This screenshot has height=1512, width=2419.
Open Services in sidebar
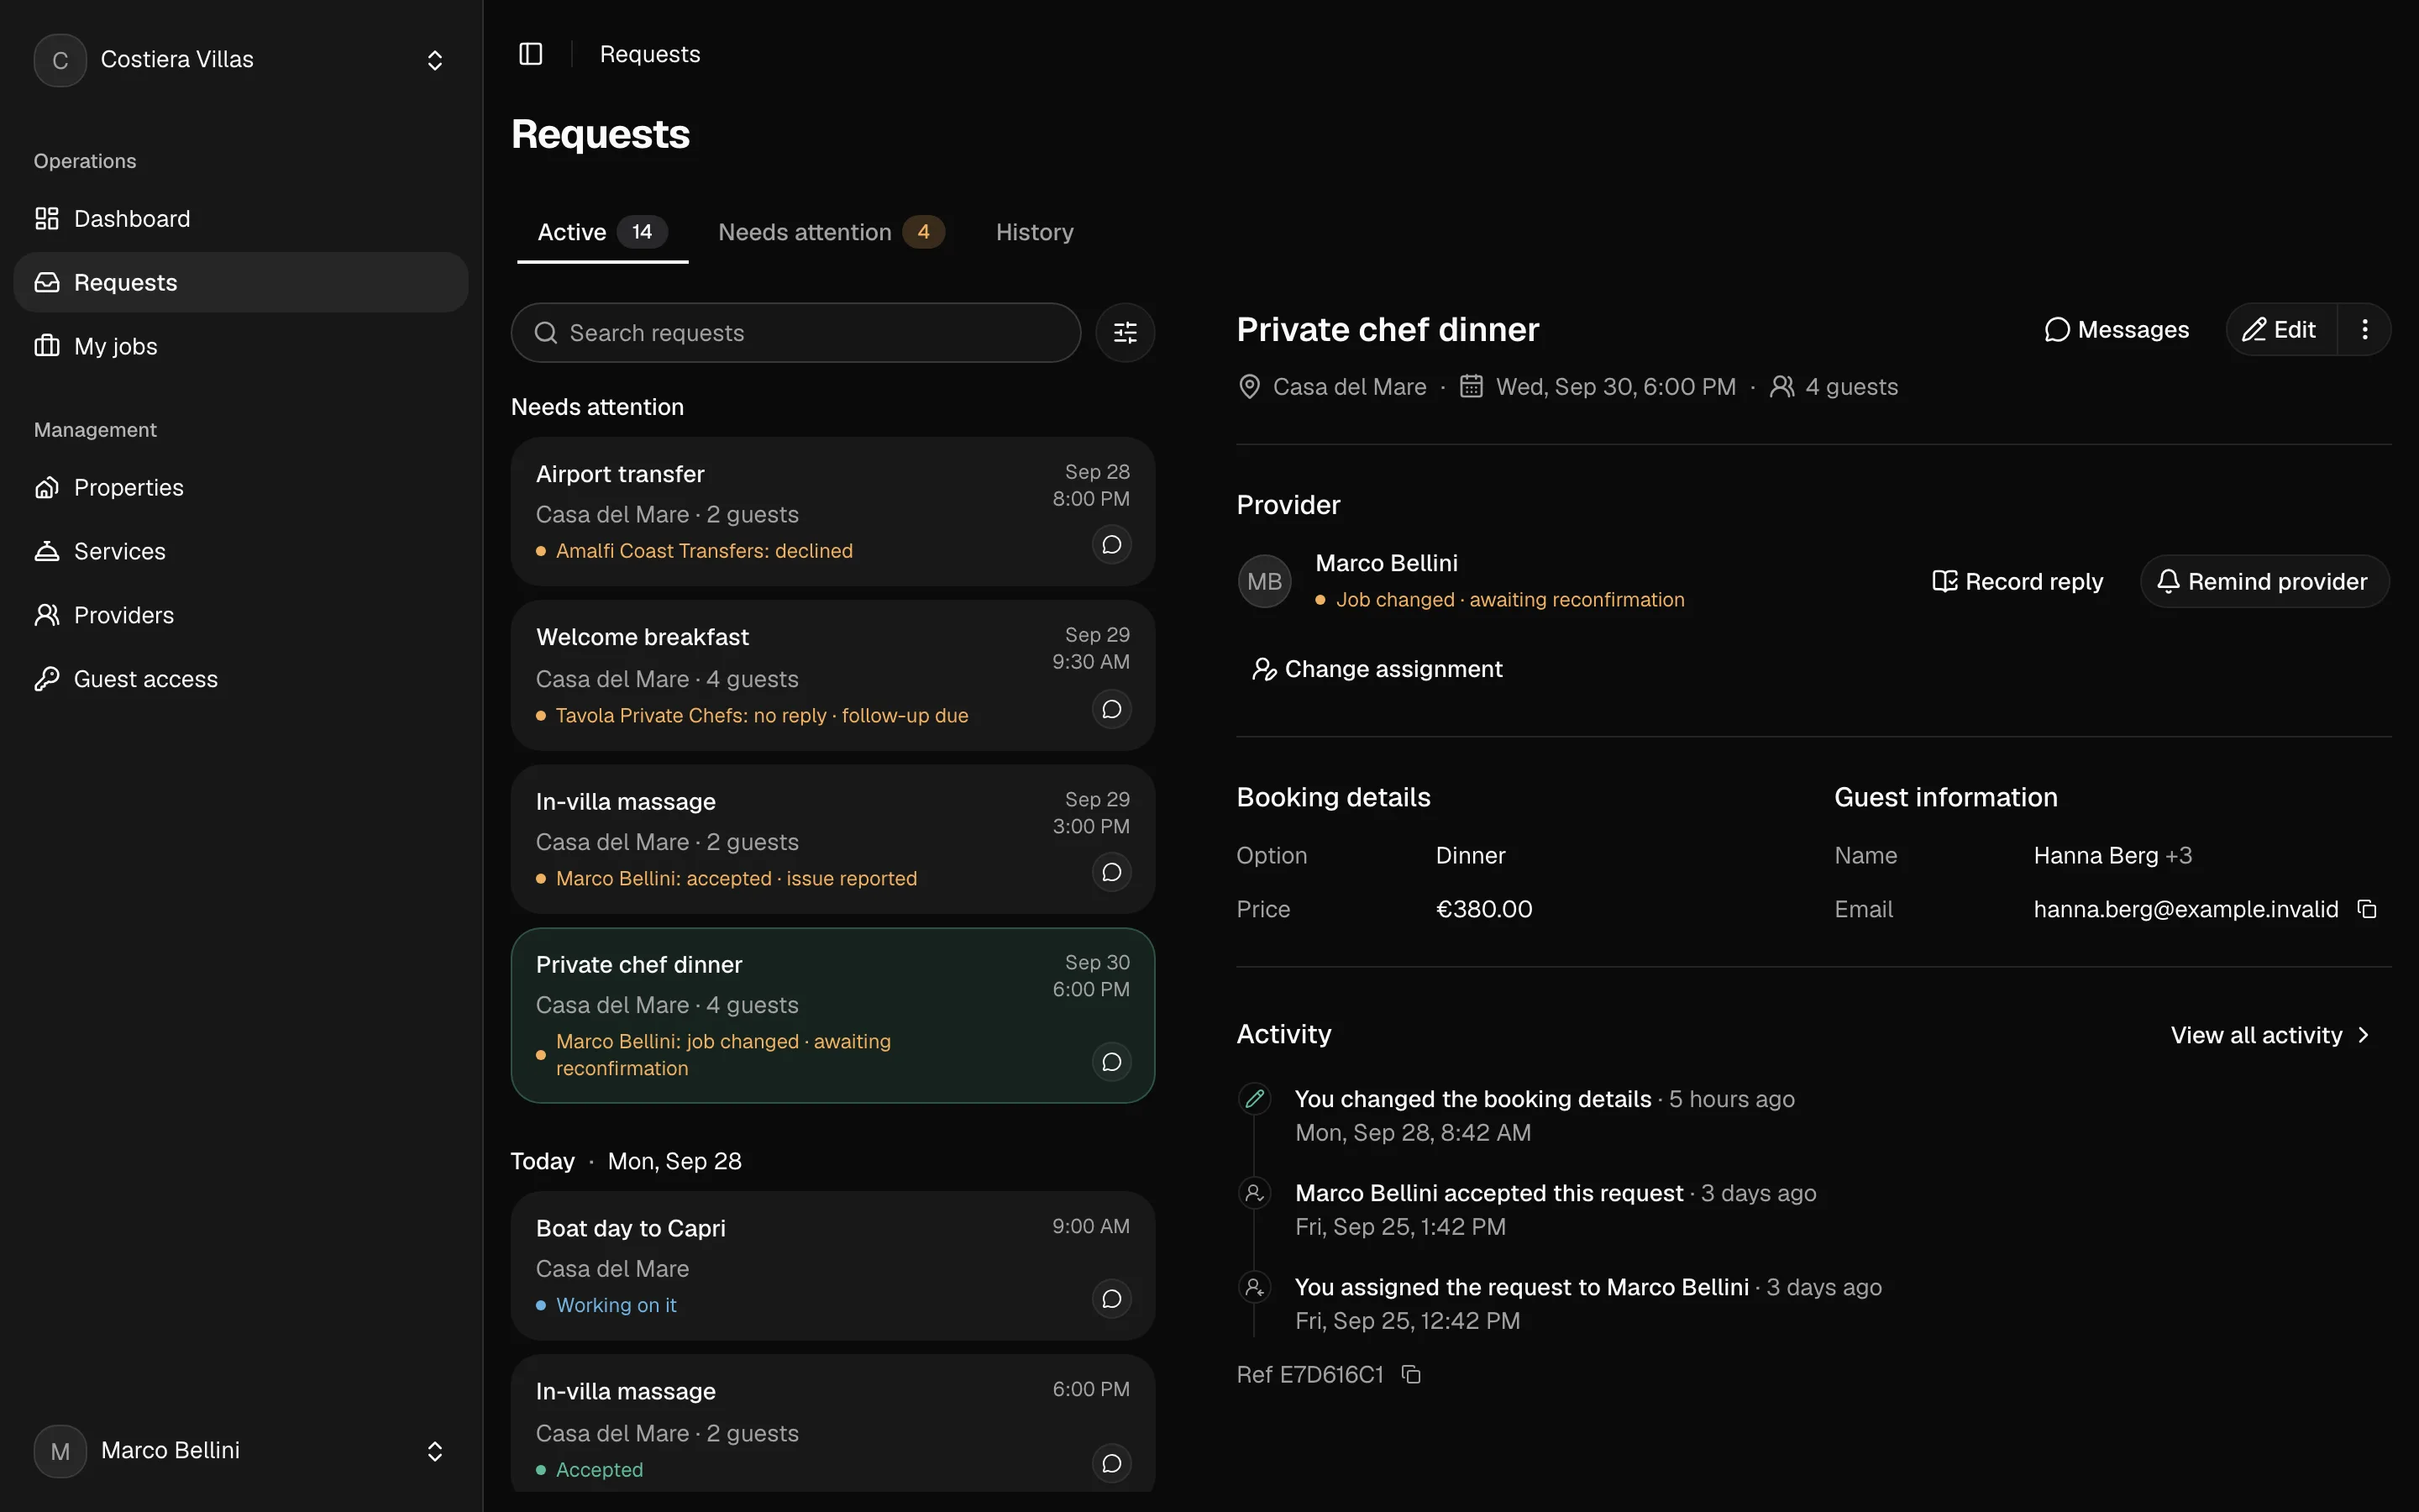point(241,551)
